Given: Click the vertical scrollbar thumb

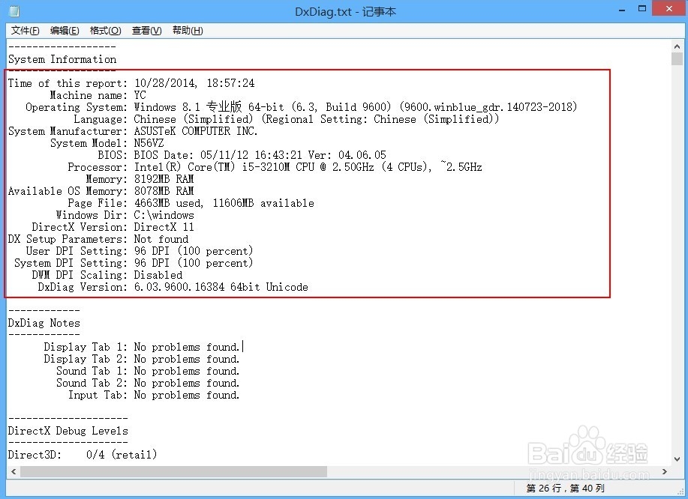Looking at the screenshot, I should tap(677, 58).
